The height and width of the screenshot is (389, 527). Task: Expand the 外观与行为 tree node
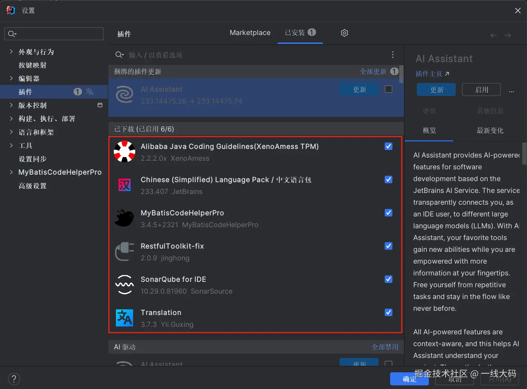pos(11,52)
